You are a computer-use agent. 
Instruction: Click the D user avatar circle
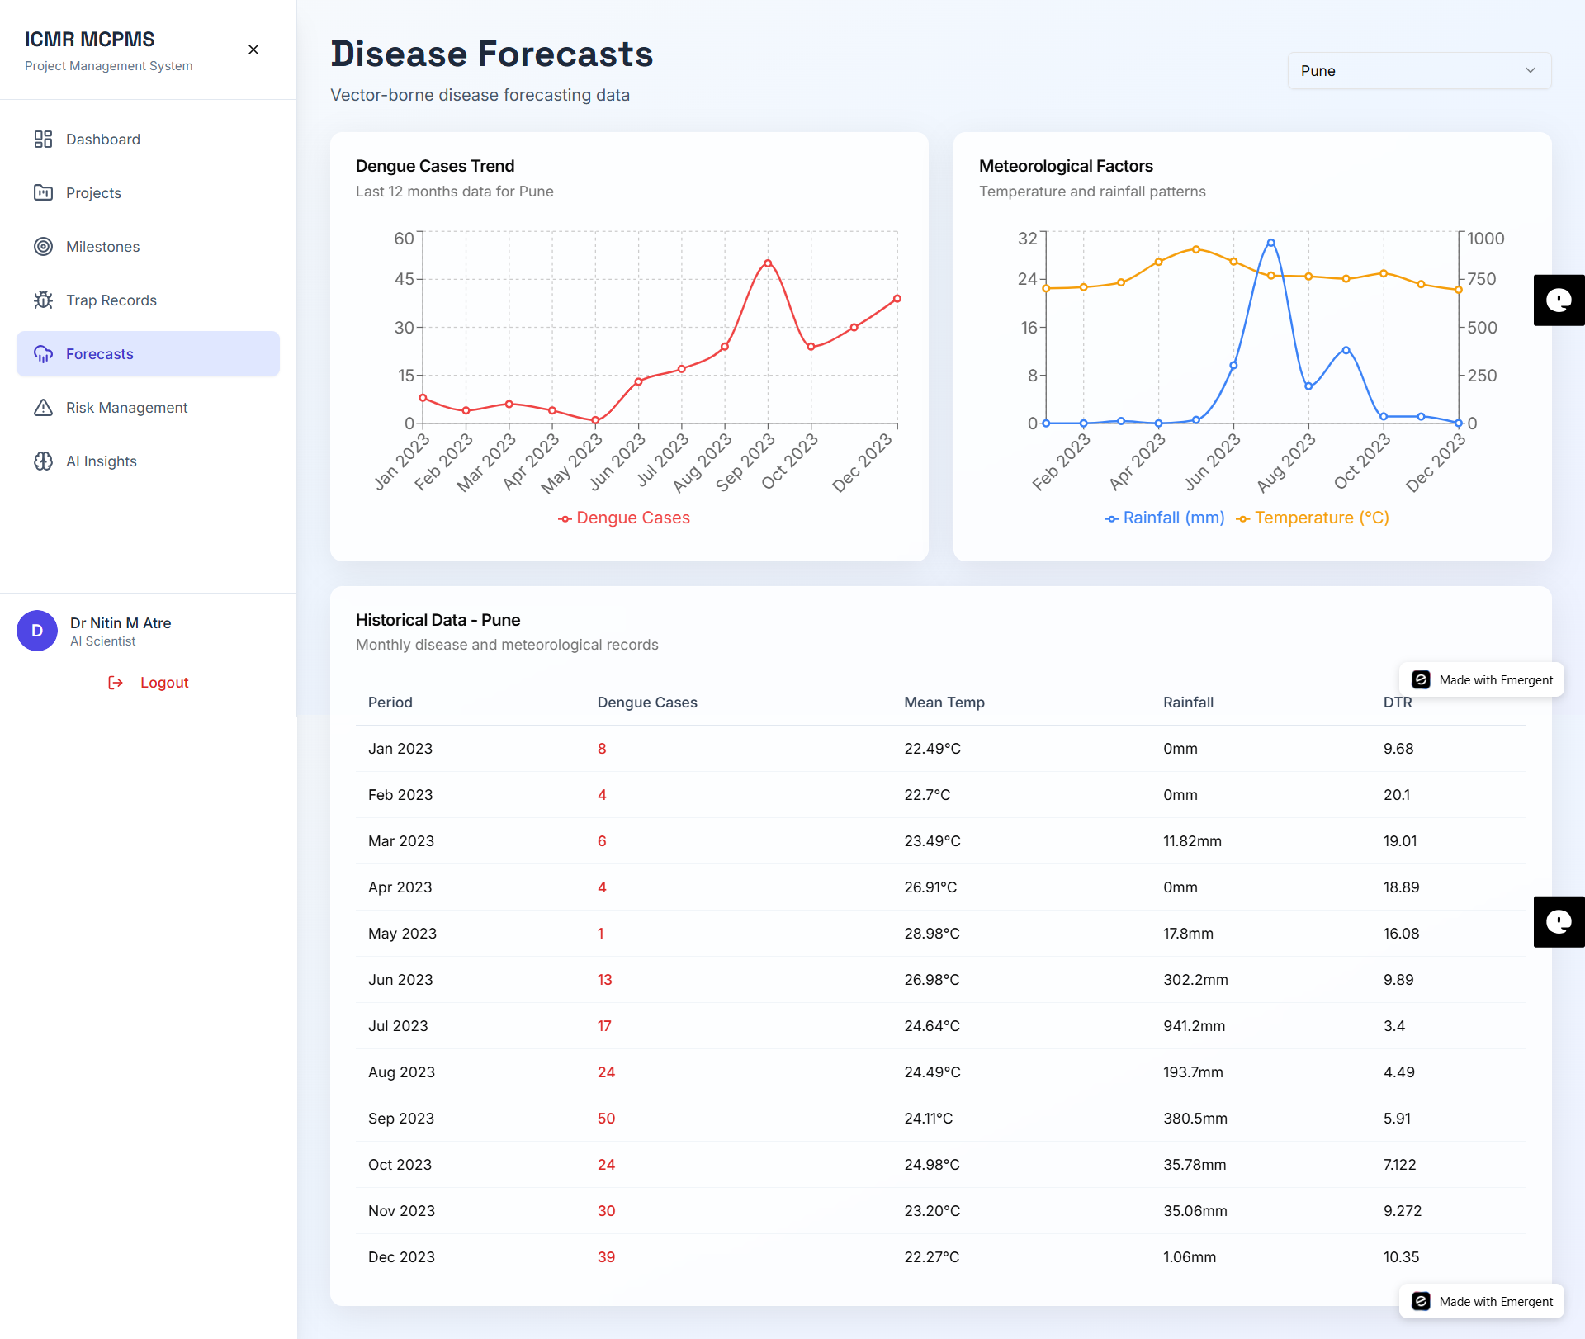[37, 631]
